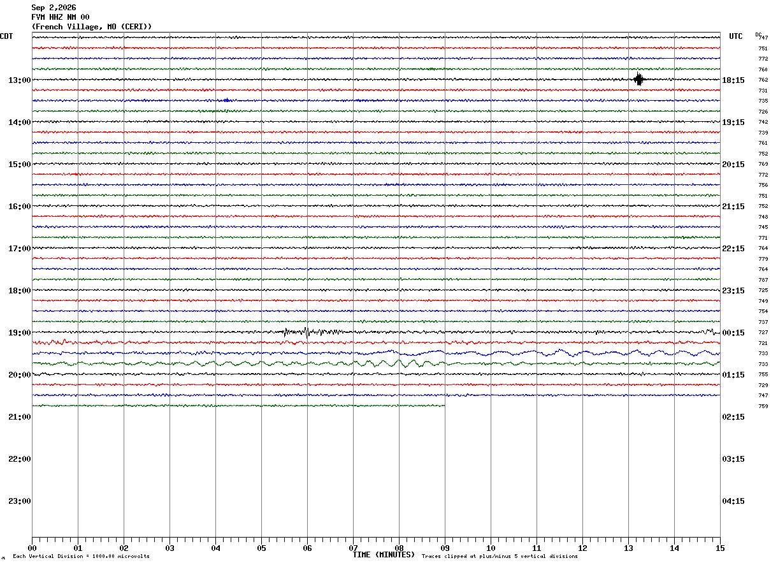This screenshot has width=771, height=565.
Task: Click the (French Village, MO (CERI)) text
Action: click(92, 27)
